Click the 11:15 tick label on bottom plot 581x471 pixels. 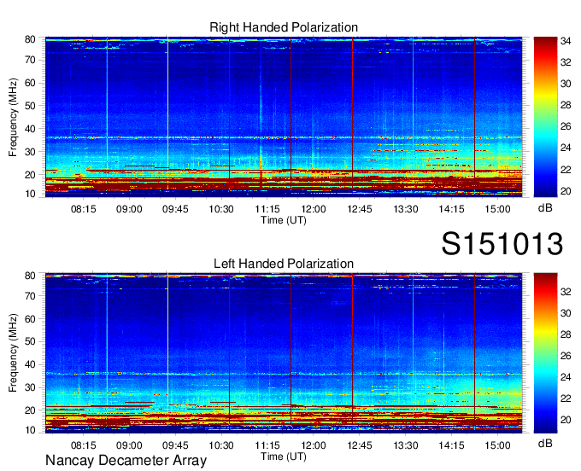[267, 445]
